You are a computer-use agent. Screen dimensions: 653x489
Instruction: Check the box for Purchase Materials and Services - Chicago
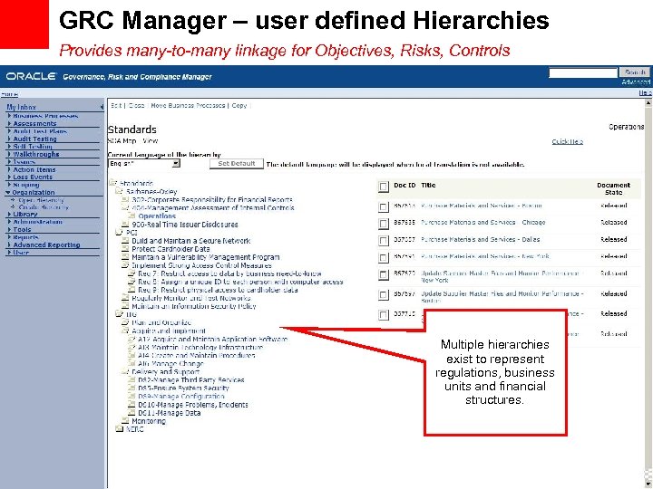[384, 224]
